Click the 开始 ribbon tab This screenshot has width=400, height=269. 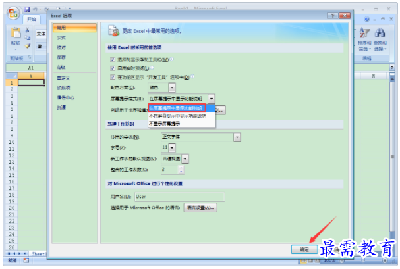tap(32, 19)
